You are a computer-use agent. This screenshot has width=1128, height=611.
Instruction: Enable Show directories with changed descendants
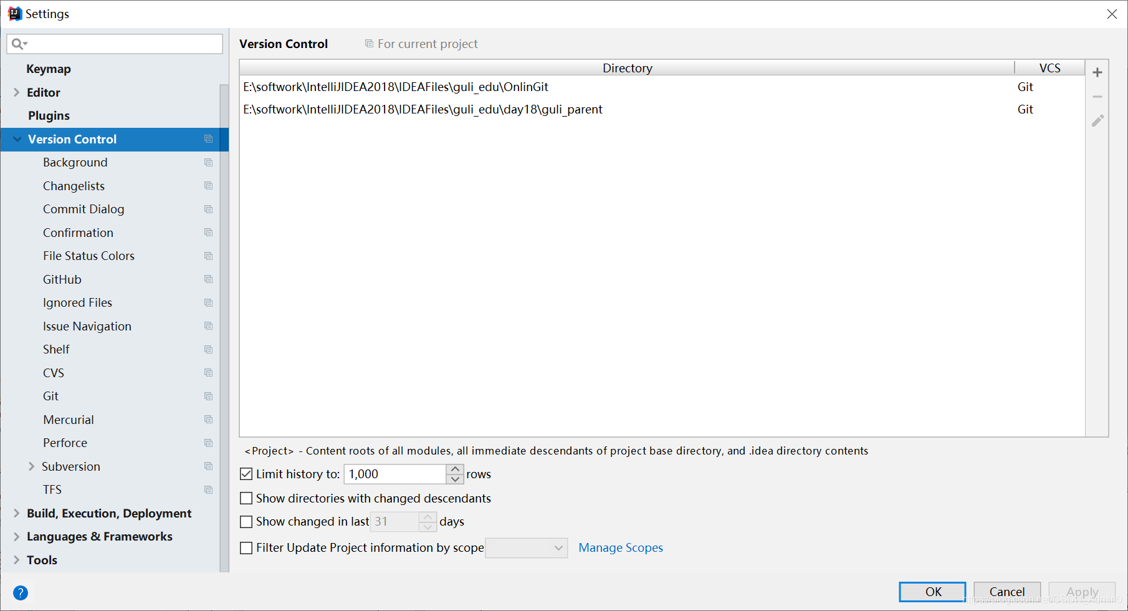pos(246,498)
